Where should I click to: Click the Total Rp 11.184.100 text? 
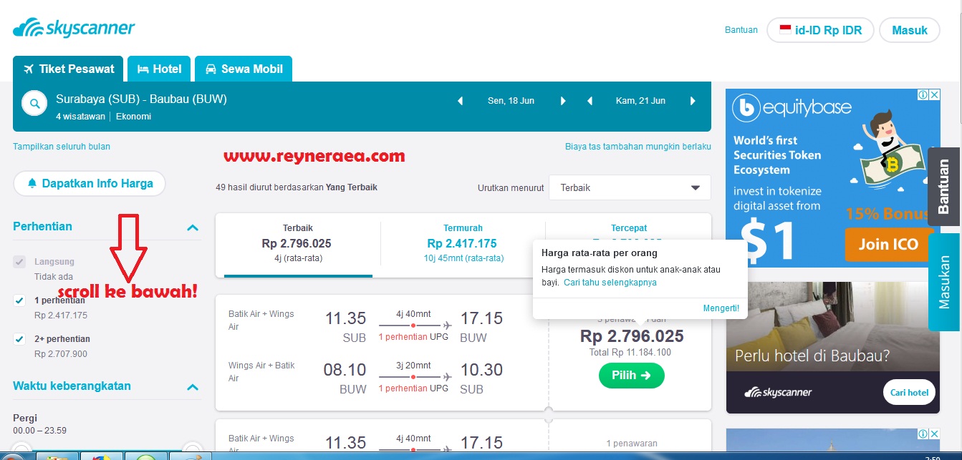click(631, 353)
